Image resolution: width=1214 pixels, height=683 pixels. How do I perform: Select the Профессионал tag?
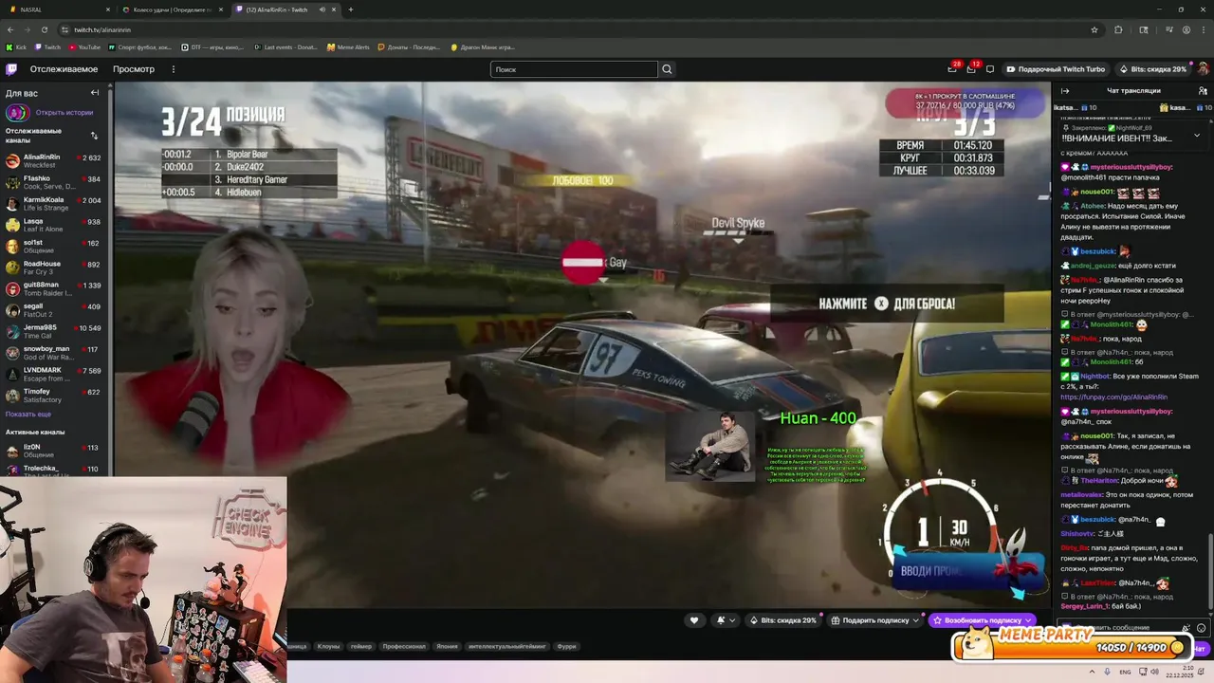click(x=404, y=647)
